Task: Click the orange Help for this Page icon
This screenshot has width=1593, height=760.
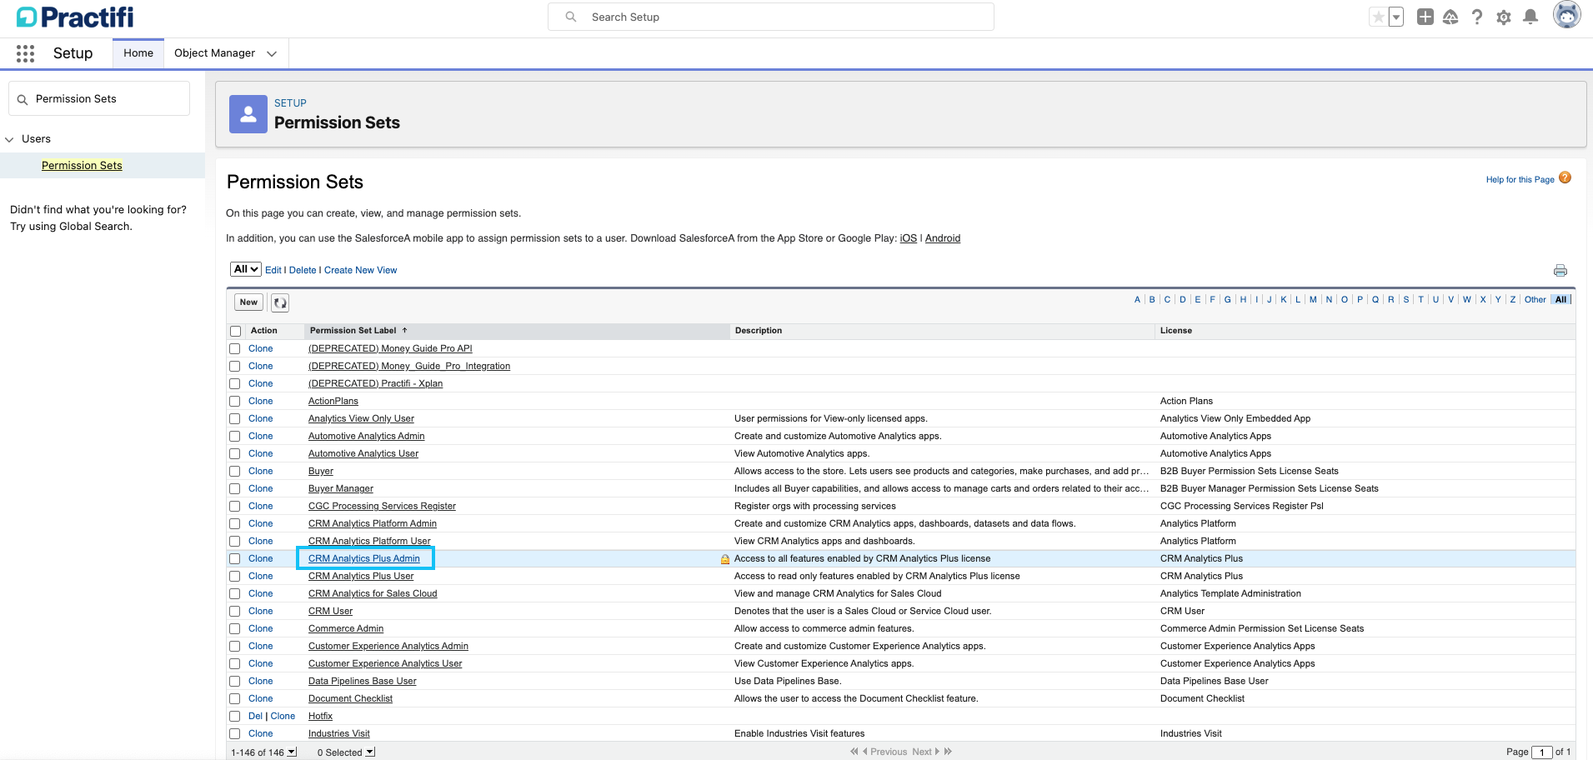Action: coord(1565,177)
